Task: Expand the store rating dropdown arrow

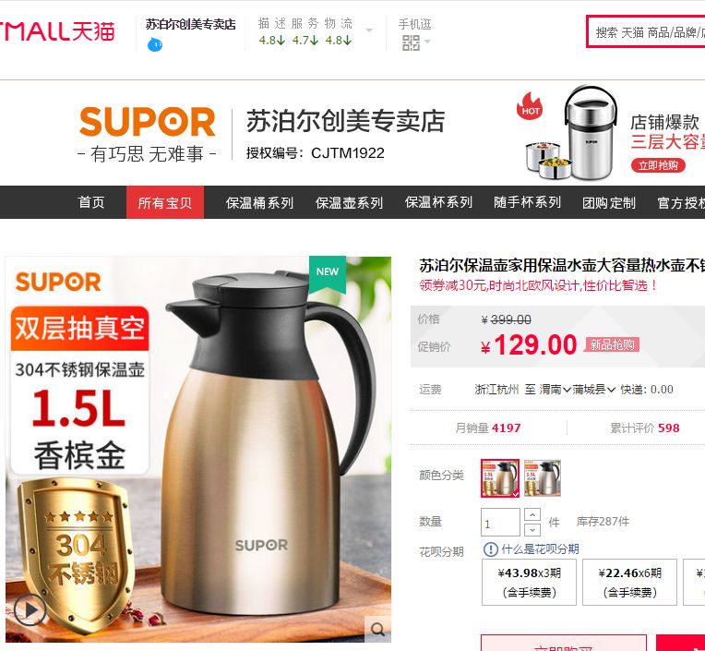Action: (x=369, y=30)
